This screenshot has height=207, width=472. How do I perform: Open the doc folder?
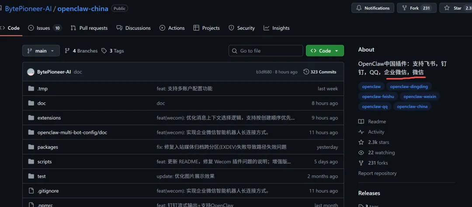pyautogui.click(x=42, y=103)
